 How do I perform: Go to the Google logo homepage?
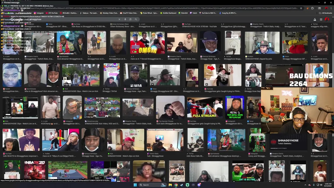(17, 20)
